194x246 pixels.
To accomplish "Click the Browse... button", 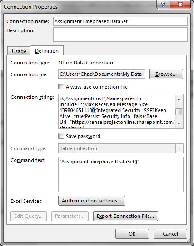I will 166,74.
